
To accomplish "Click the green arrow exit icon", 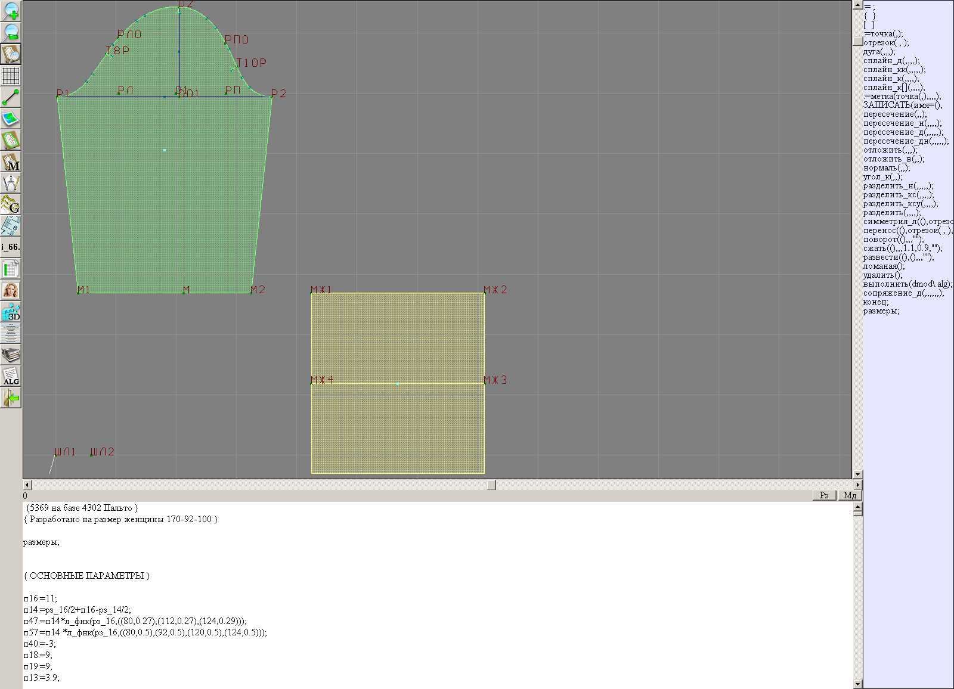I will pyautogui.click(x=11, y=398).
